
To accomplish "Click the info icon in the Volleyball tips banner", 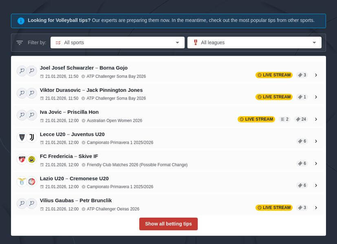I will pos(21,20).
